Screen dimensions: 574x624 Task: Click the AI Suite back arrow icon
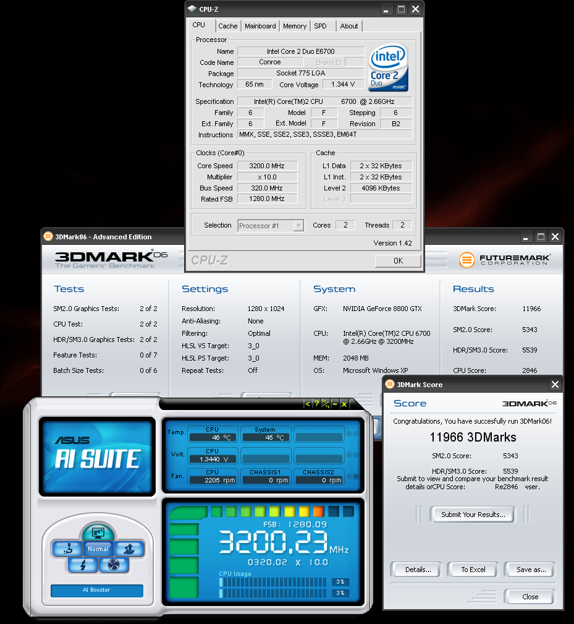[x=307, y=404]
